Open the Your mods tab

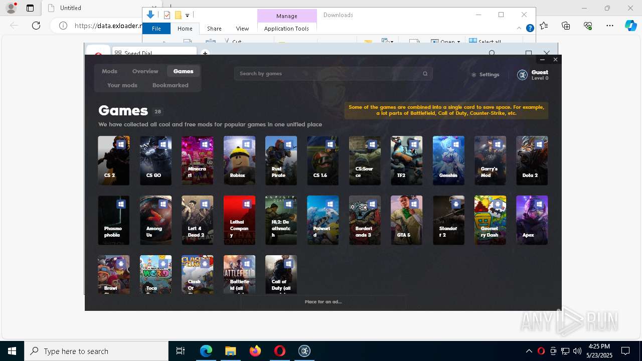tap(122, 85)
